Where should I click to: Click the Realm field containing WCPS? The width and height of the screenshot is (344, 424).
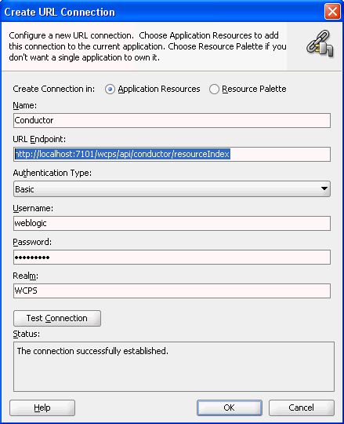coord(172,291)
